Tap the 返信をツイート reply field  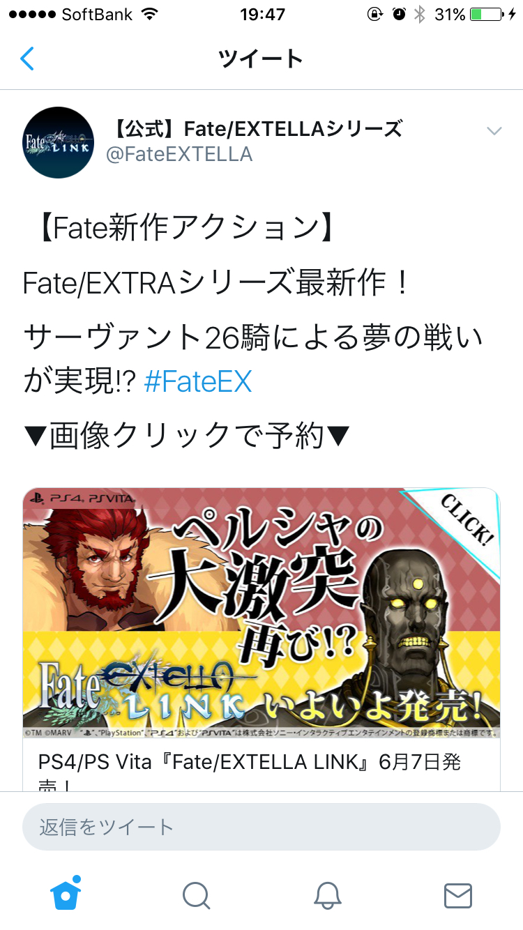coord(261,827)
